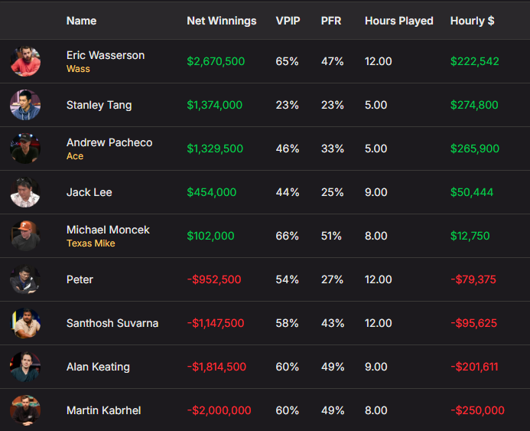
Task: Open the Jack Lee player name
Action: [x=89, y=192]
